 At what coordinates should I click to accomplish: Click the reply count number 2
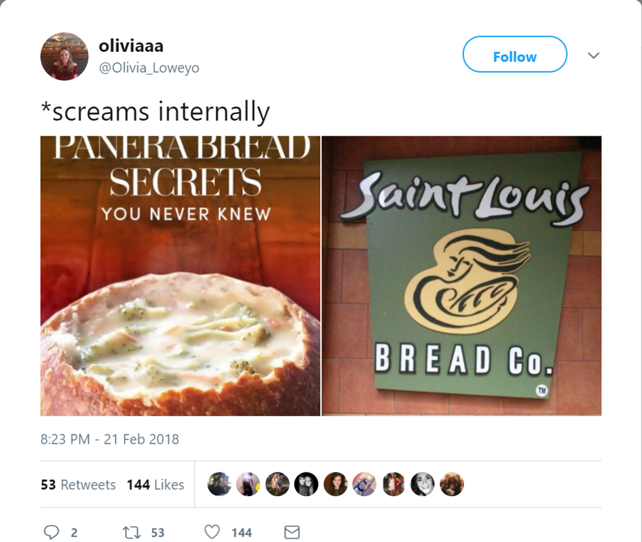pyautogui.click(x=73, y=533)
